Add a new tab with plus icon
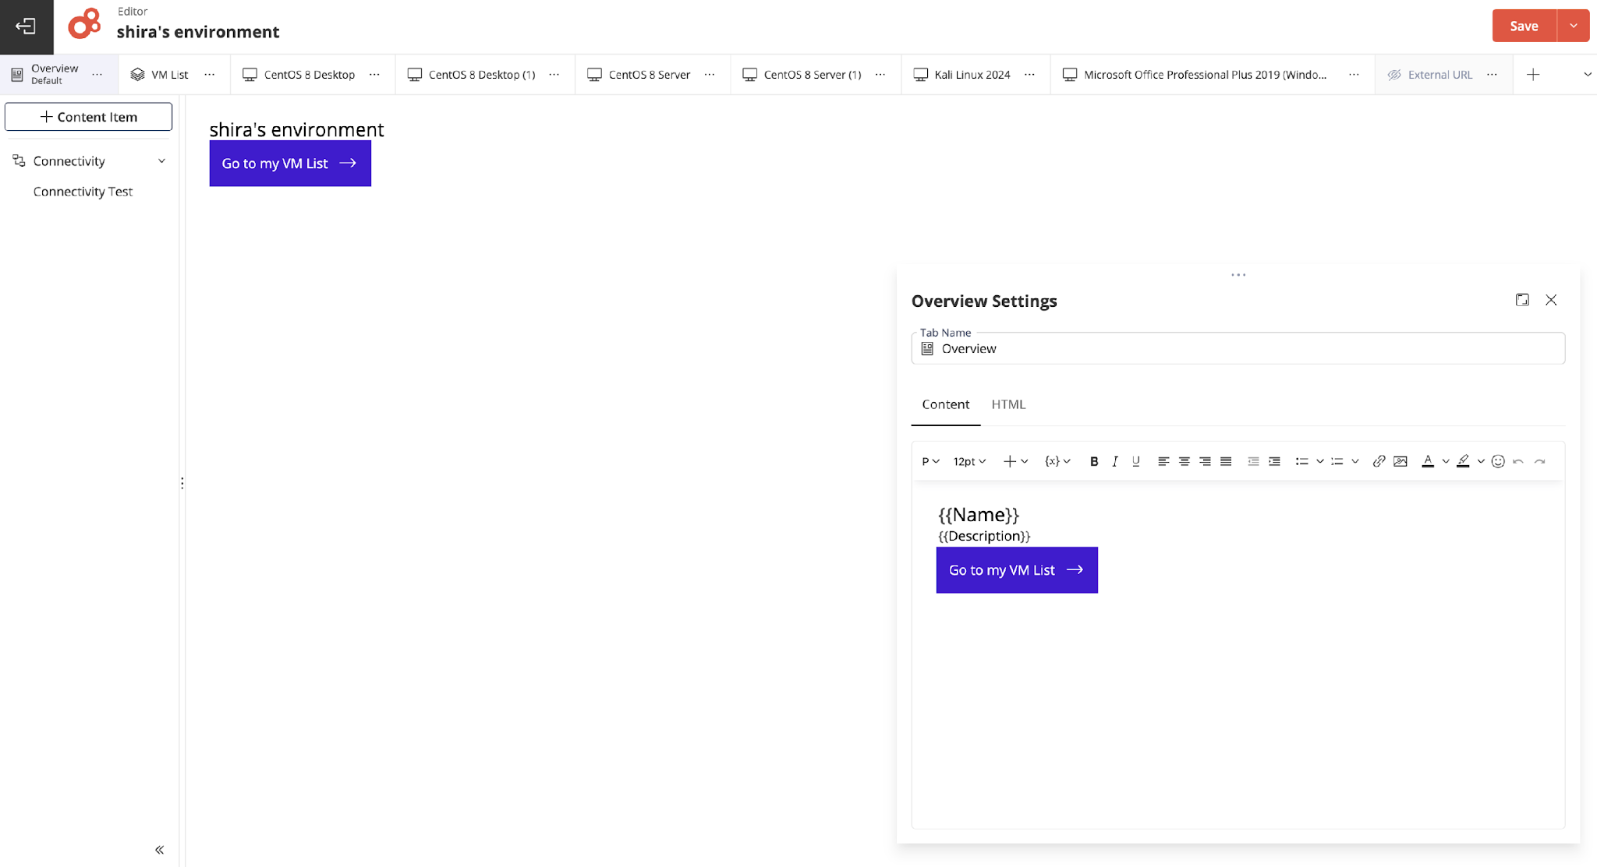 pyautogui.click(x=1533, y=75)
